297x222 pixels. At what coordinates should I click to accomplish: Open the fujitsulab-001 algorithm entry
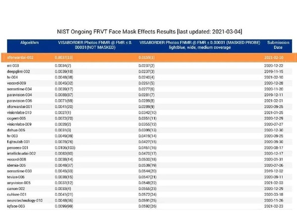pyautogui.click(x=19, y=142)
